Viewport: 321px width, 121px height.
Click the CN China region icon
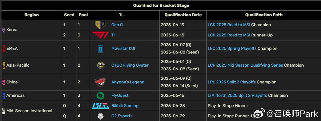coord(4,82)
